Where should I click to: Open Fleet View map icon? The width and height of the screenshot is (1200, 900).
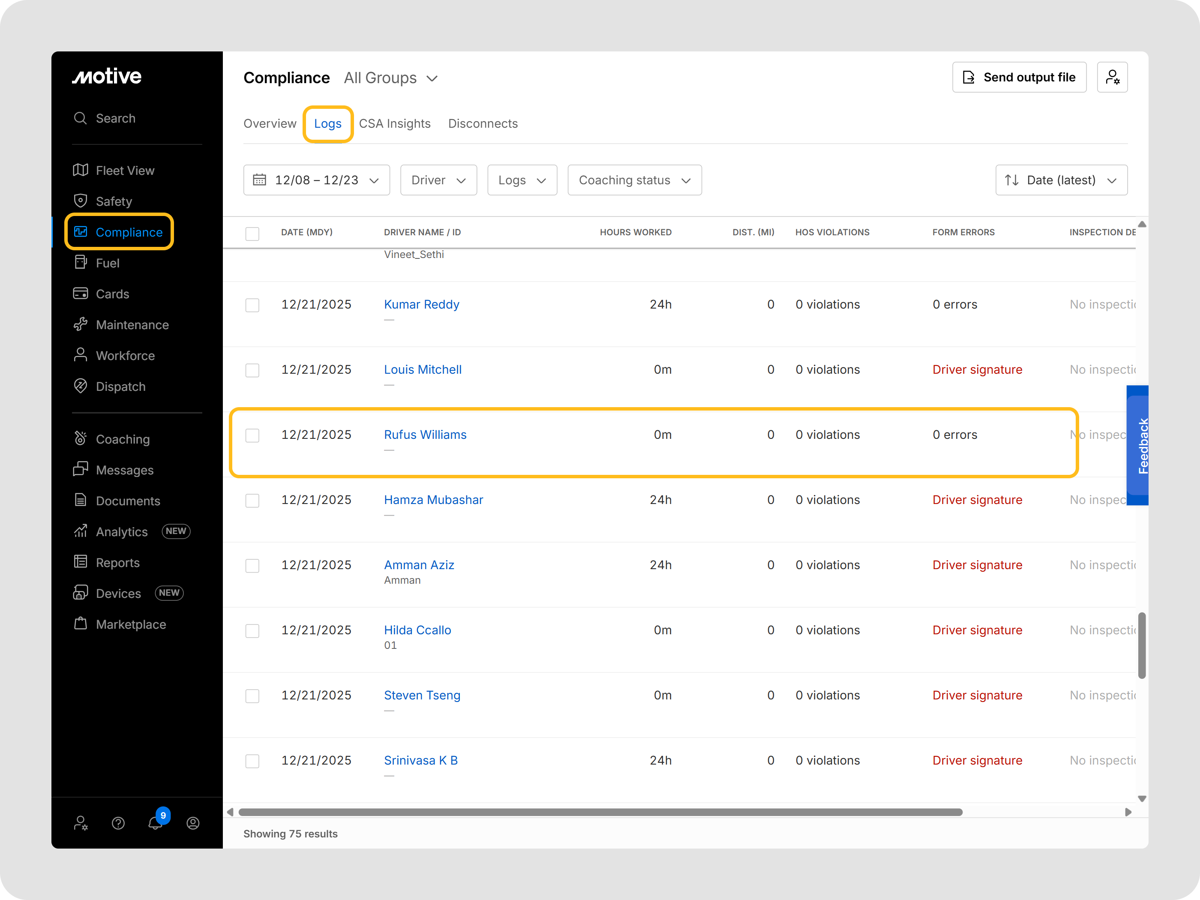81,170
